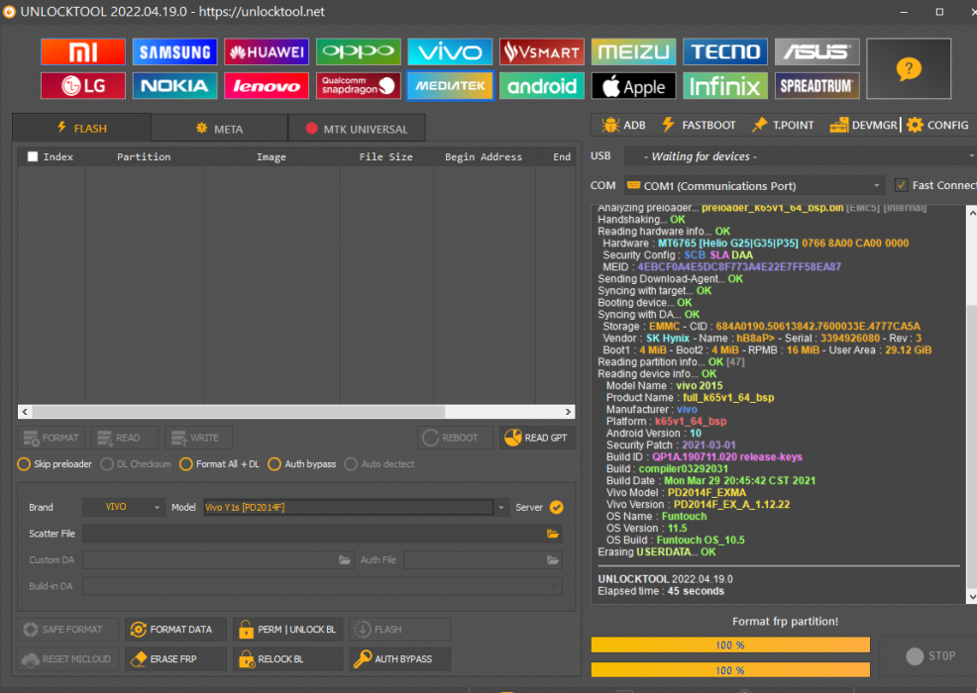Click PERM | UNLOCK BL button
The width and height of the screenshot is (977, 693).
click(x=288, y=630)
